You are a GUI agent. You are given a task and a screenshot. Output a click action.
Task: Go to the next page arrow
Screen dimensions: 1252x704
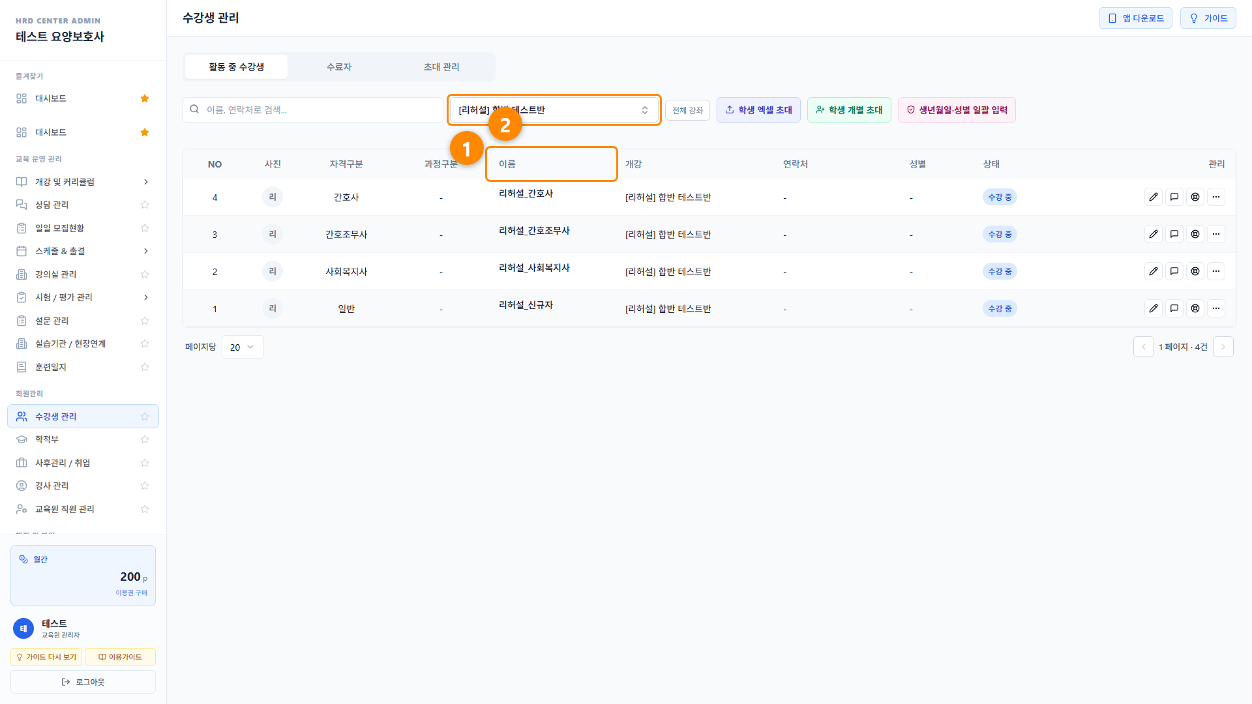1223,347
